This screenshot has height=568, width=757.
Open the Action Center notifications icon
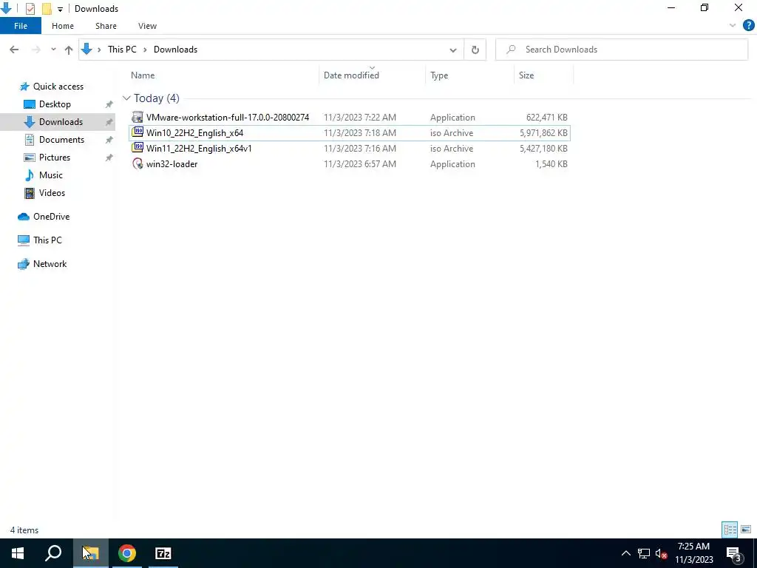coord(733,553)
